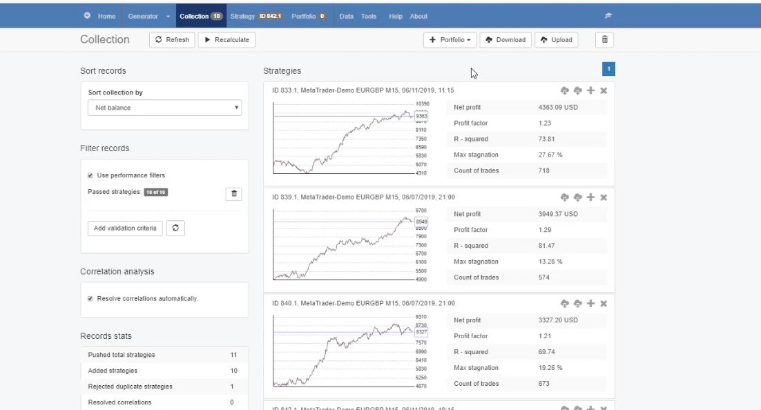Click the circular icon beside Home in the navbar
761x410 pixels.
pos(86,15)
